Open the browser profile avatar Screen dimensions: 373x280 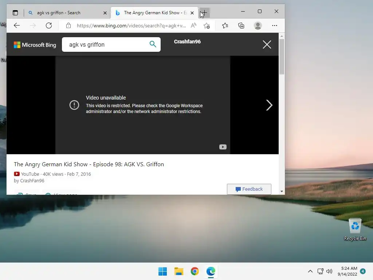258,26
